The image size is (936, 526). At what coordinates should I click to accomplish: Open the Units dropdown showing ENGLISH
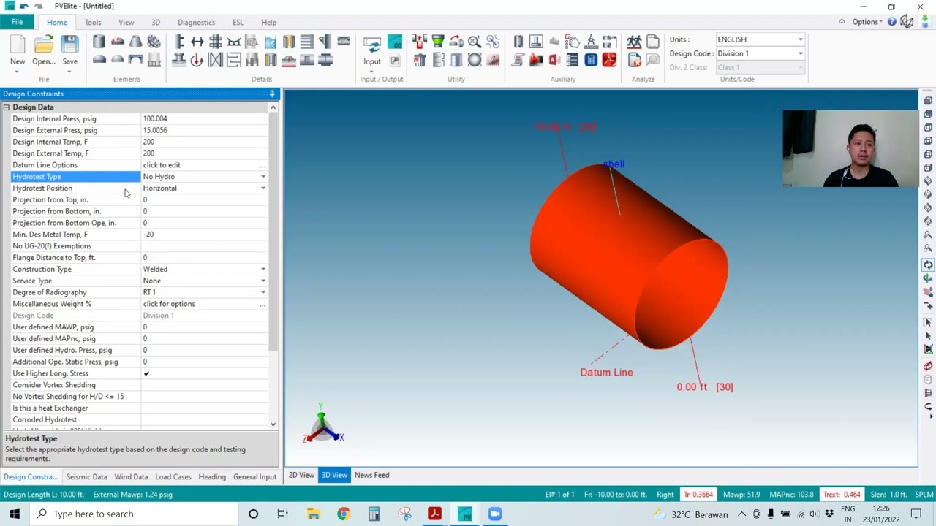click(760, 39)
